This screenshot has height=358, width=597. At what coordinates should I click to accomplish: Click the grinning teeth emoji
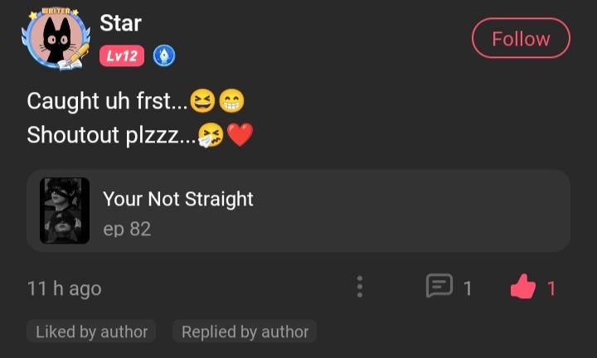[x=231, y=101]
